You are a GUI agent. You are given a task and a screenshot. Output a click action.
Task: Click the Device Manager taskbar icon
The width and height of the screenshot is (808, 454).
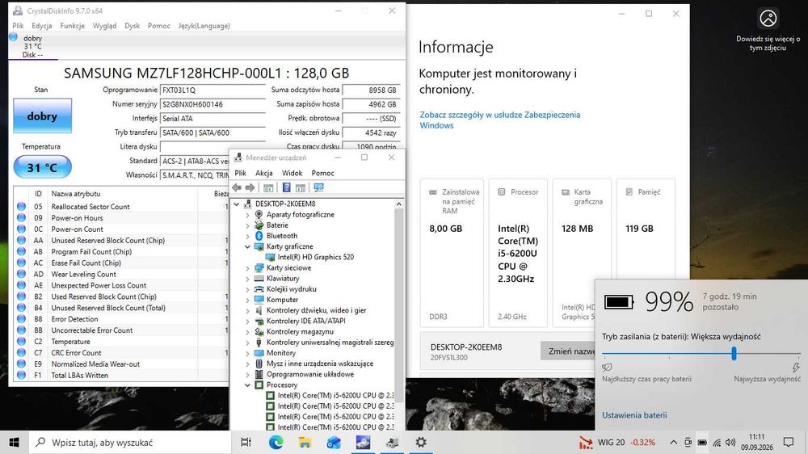[392, 442]
